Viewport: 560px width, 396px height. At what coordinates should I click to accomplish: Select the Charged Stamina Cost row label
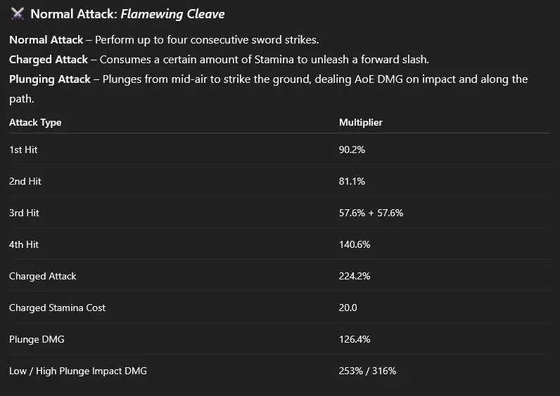(x=57, y=308)
